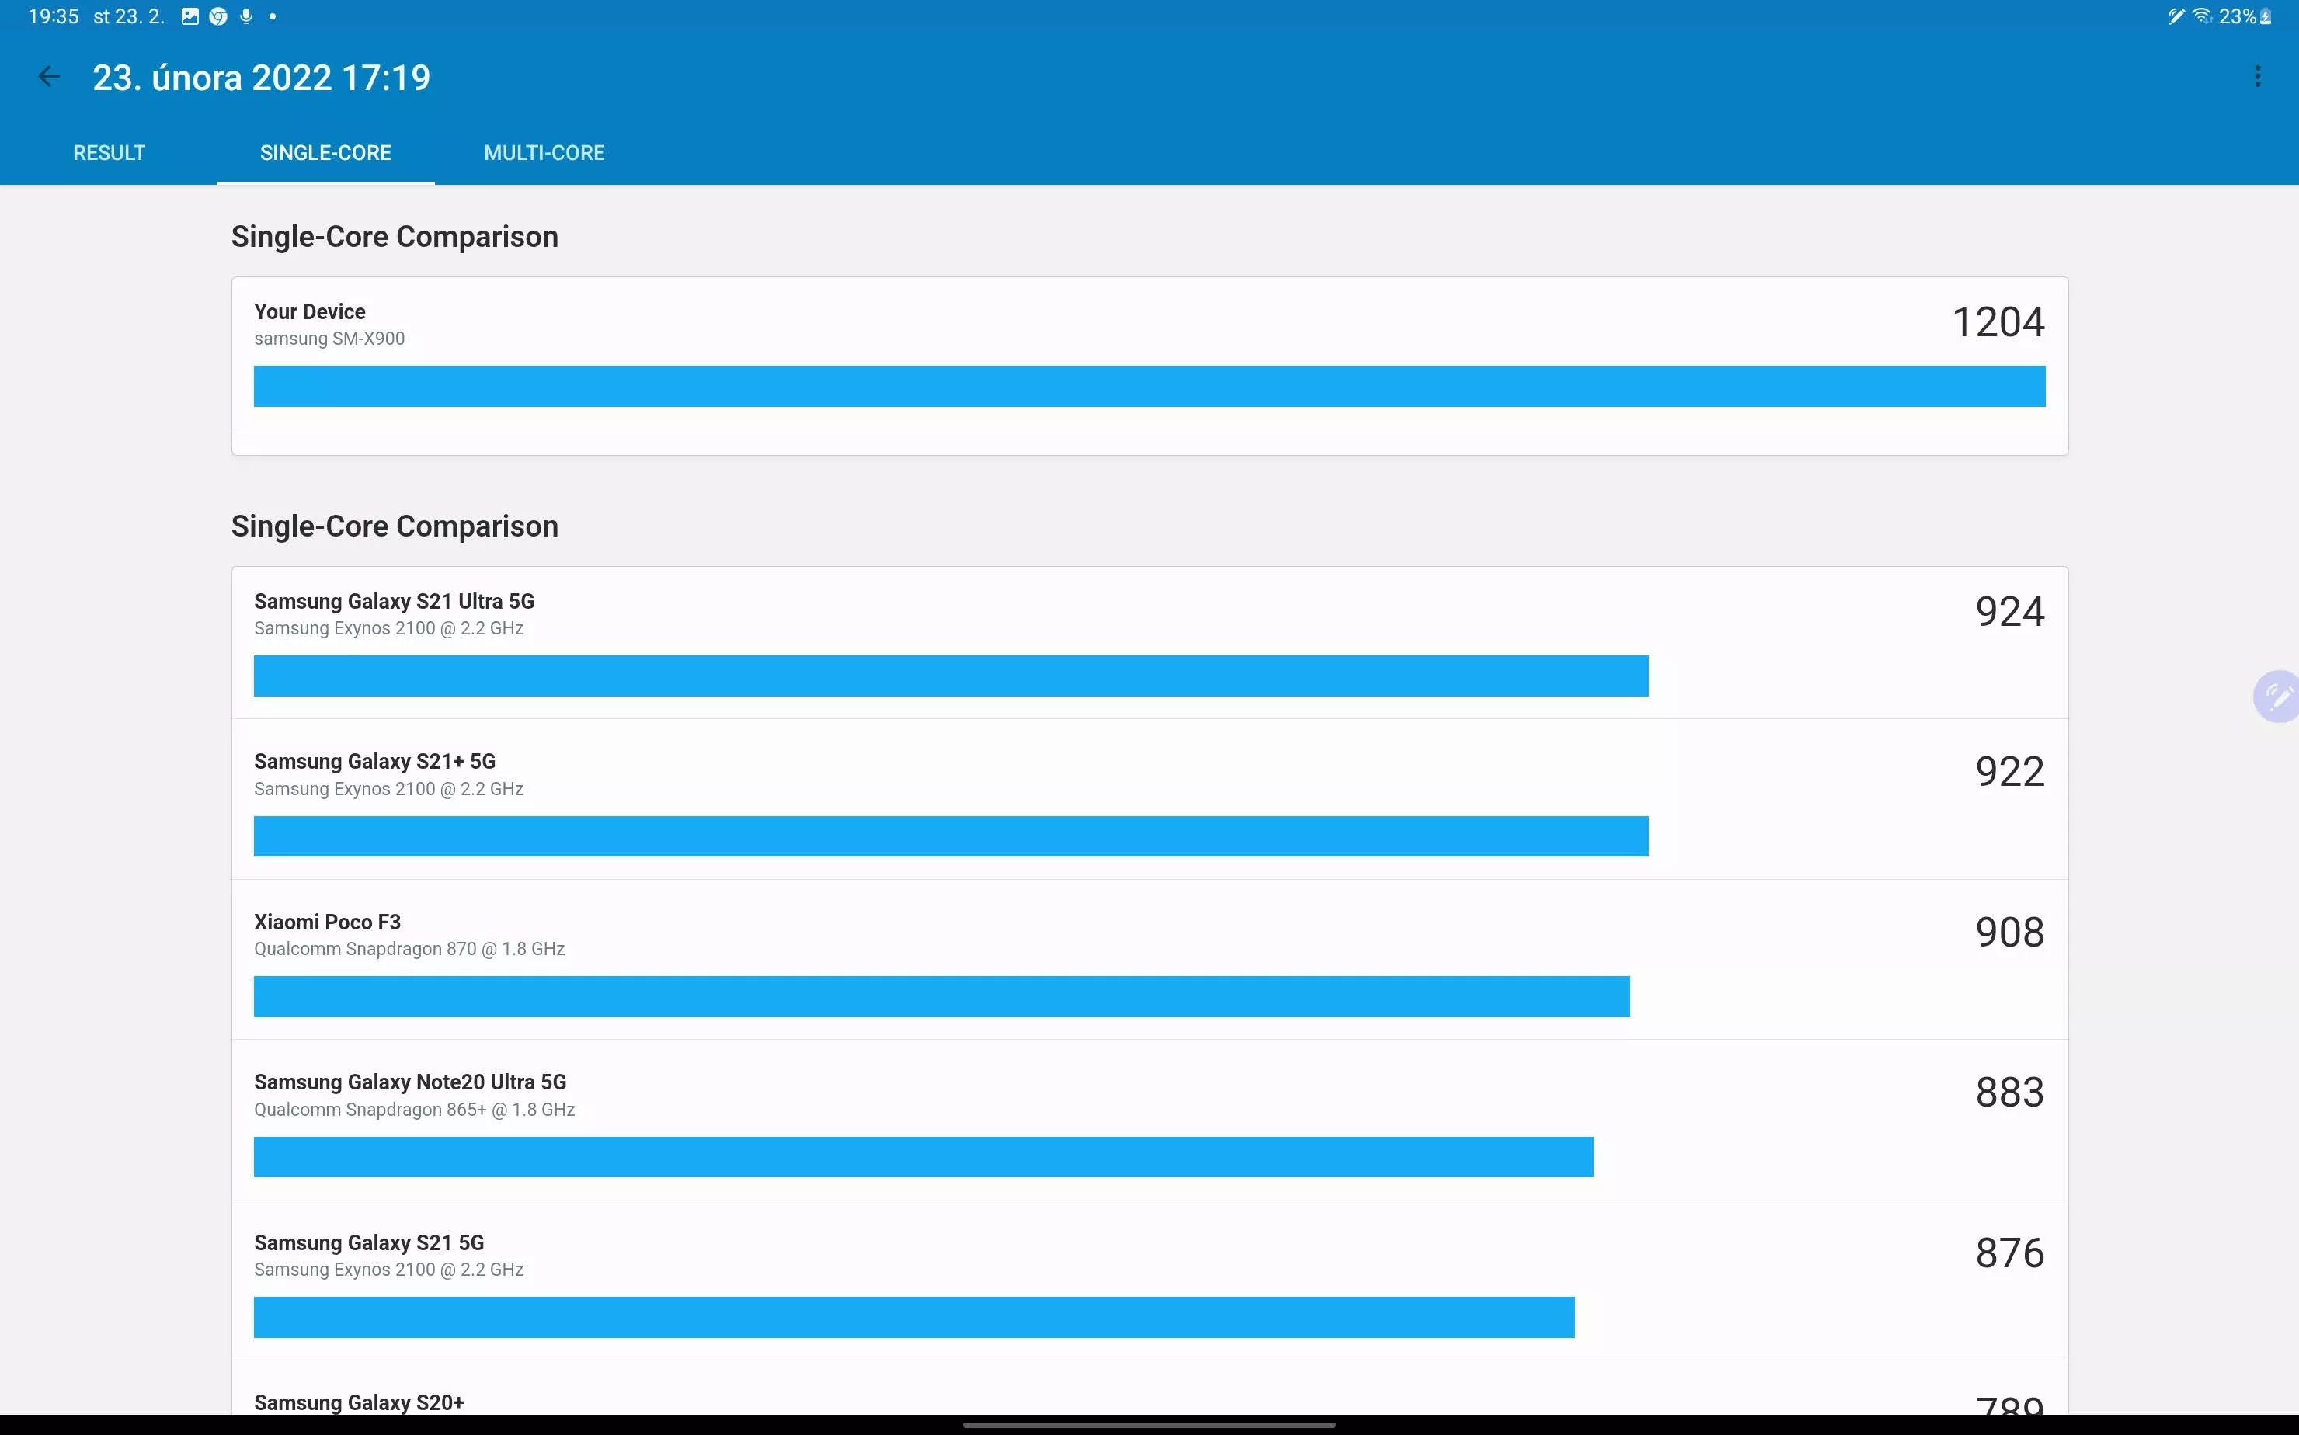
Task: Tap Samsung Galaxy S21 5G title
Action: click(369, 1242)
